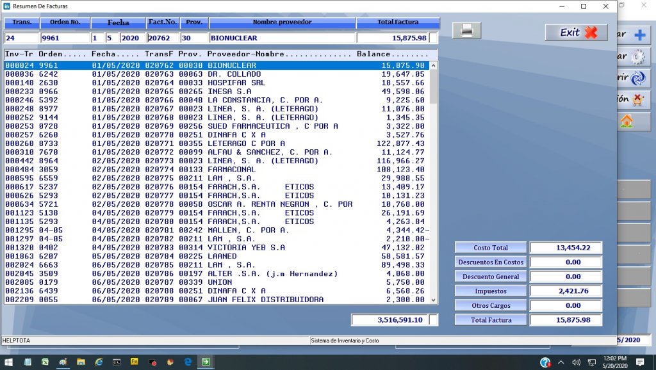Click the blue refresh arrows icon

point(637,78)
